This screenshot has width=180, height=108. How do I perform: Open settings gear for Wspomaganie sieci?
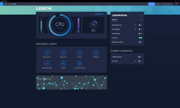click(135, 25)
